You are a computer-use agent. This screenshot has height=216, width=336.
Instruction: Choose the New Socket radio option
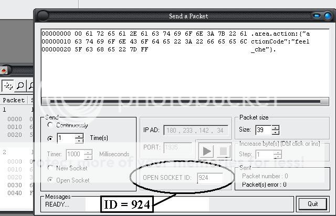coord(50,168)
